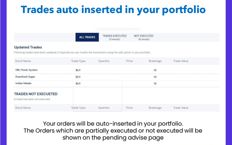The image size is (232, 145).
Task: Open the NOT EXECUTED tab
Action: click(144, 37)
